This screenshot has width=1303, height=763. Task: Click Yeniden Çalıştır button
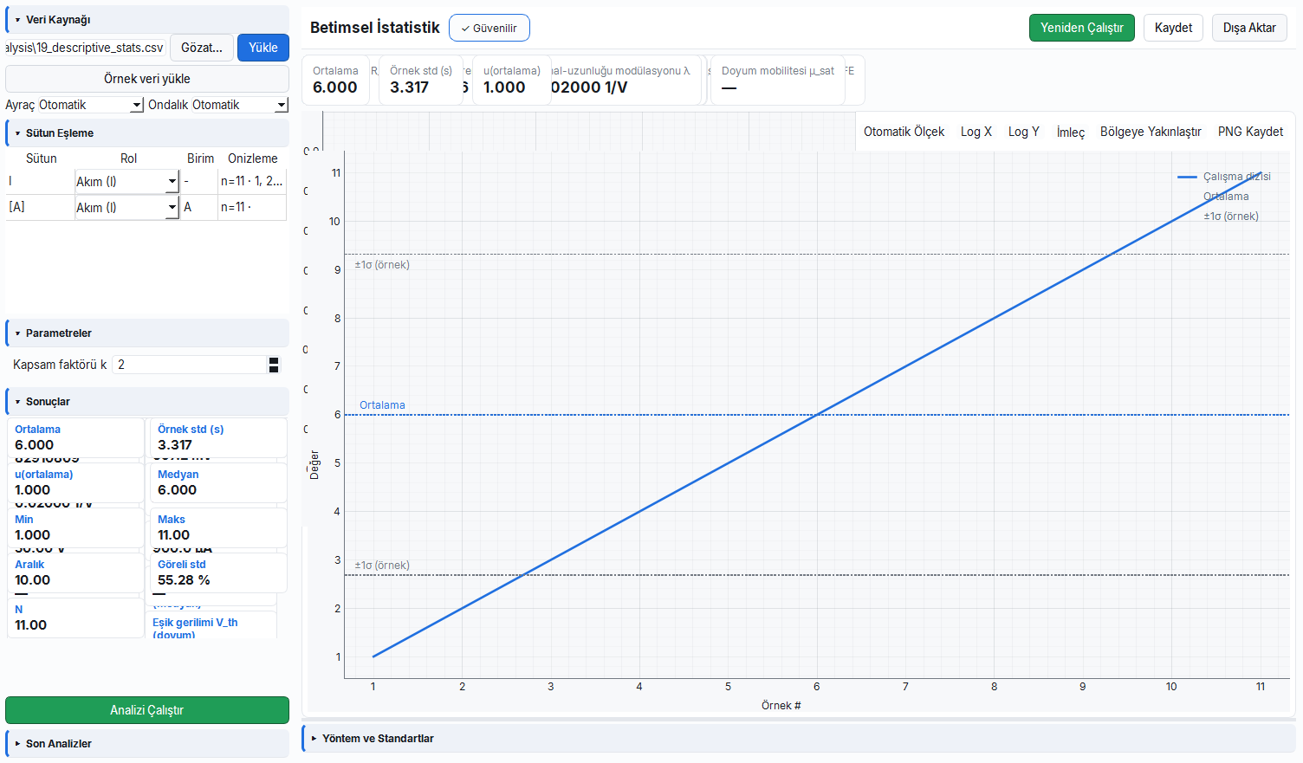[1082, 28]
